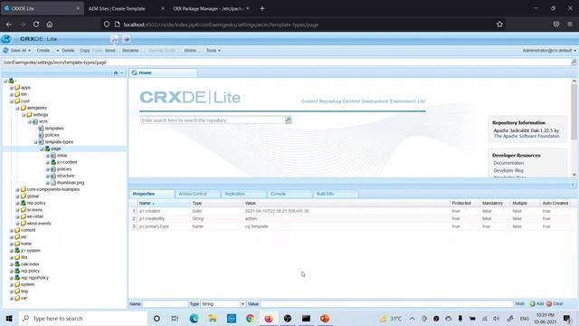579x326 pixels.
Task: Switch to AEM Sites Create Template browser tab
Action: 127,8
